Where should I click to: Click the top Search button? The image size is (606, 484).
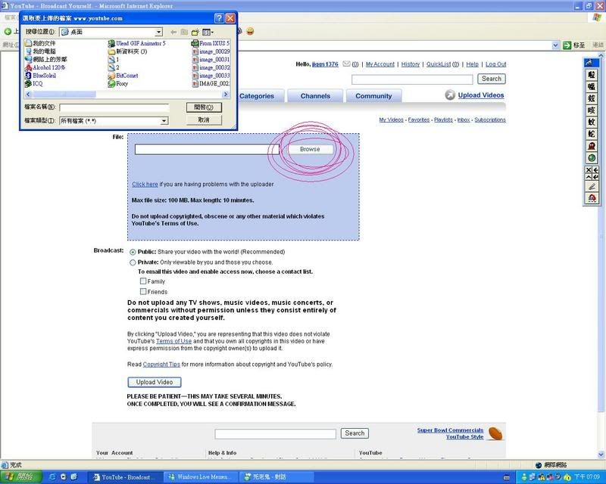[491, 79]
